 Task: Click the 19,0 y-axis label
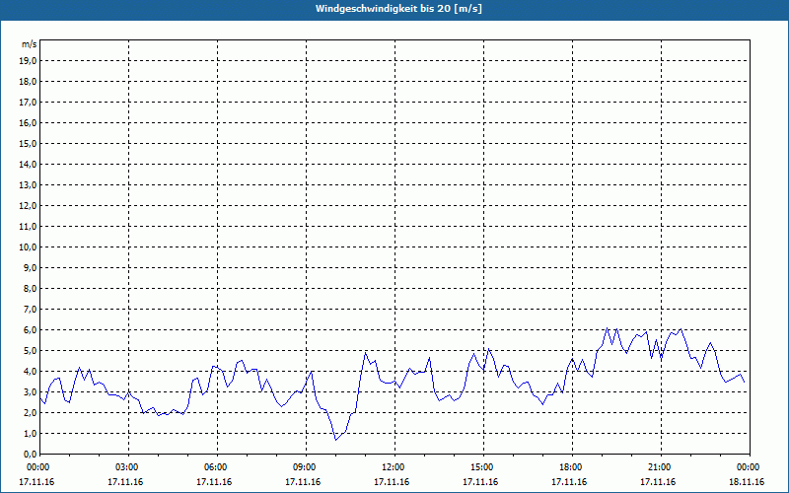pyautogui.click(x=28, y=61)
